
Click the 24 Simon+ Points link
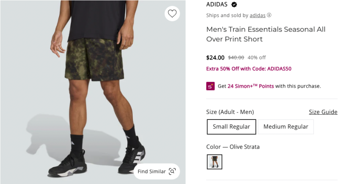250,86
